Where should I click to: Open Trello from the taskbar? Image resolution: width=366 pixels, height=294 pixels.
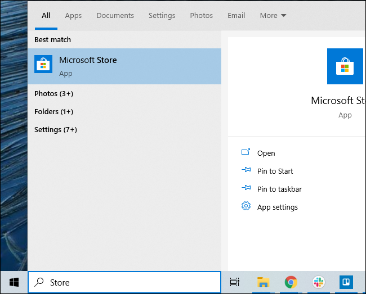pyautogui.click(x=346, y=282)
